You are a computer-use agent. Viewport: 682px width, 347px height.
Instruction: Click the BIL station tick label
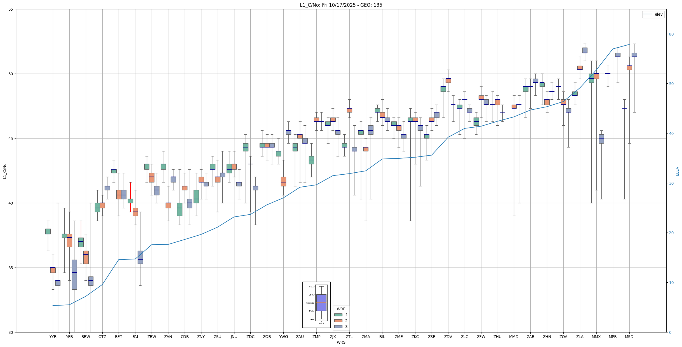tap(382, 337)
